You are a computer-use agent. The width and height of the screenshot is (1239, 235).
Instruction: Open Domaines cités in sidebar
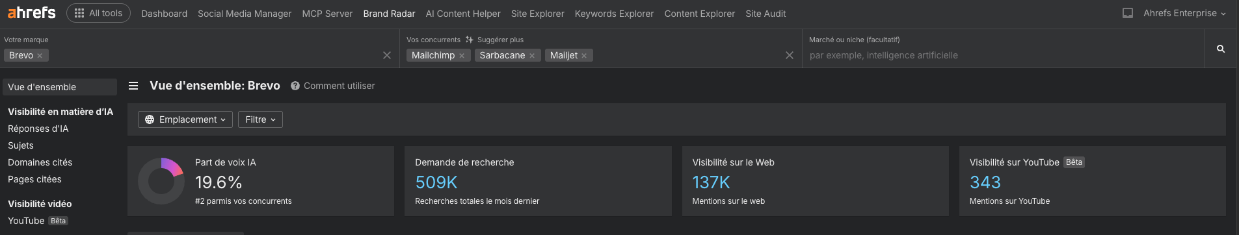point(40,162)
